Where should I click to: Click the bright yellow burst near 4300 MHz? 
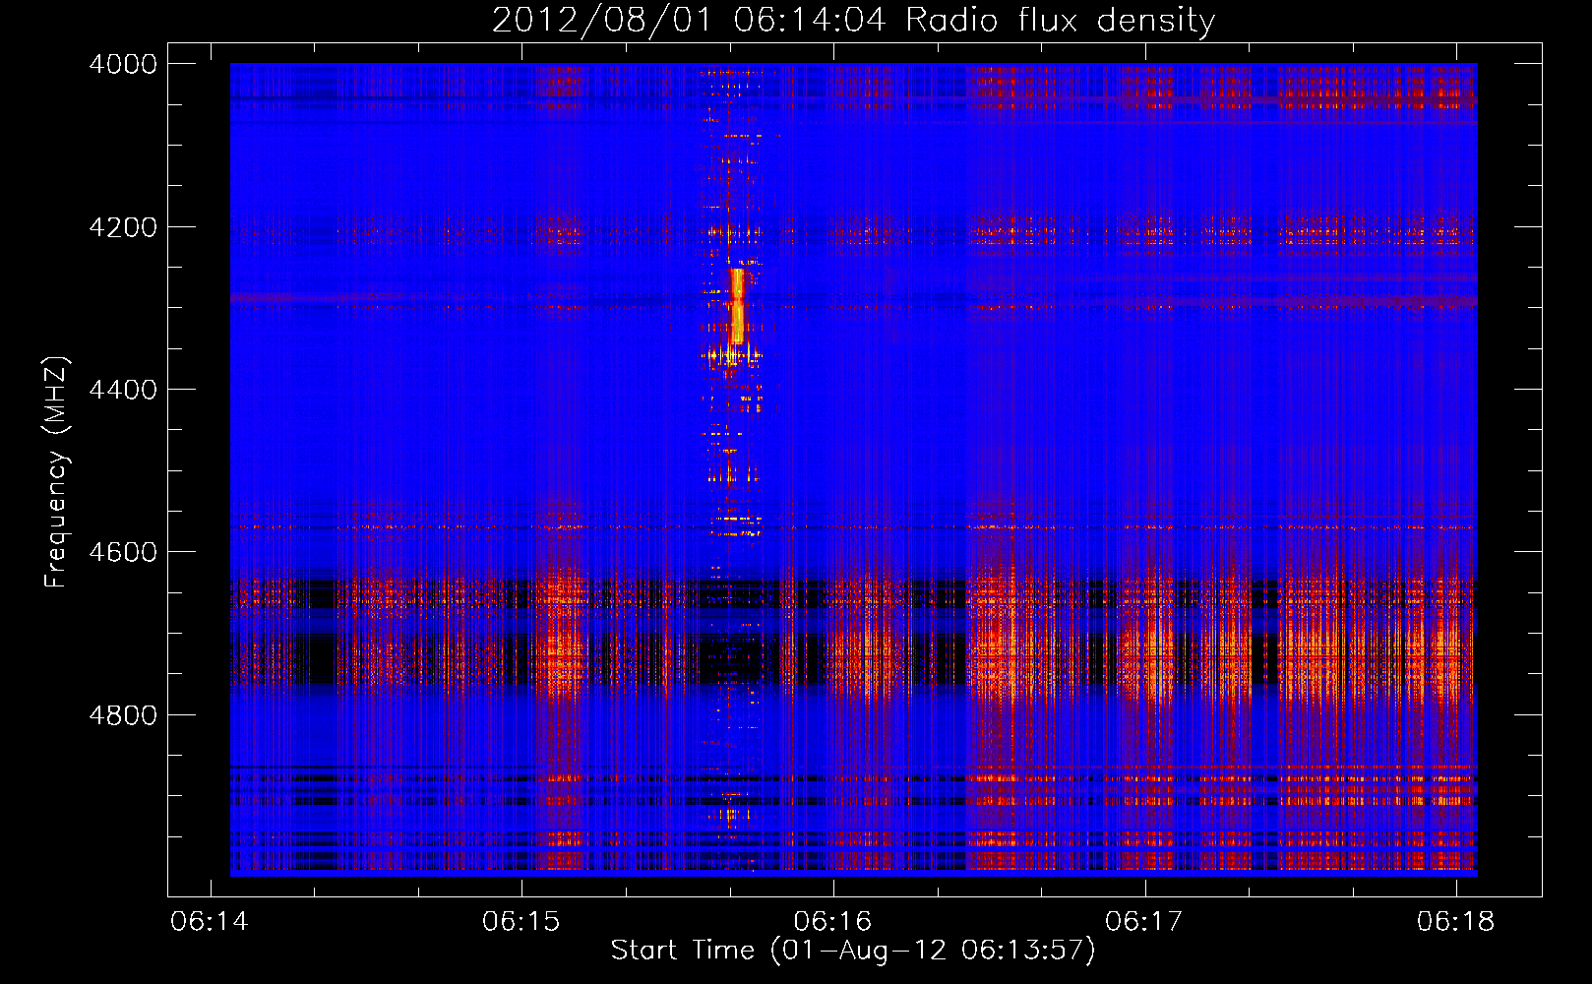(737, 306)
